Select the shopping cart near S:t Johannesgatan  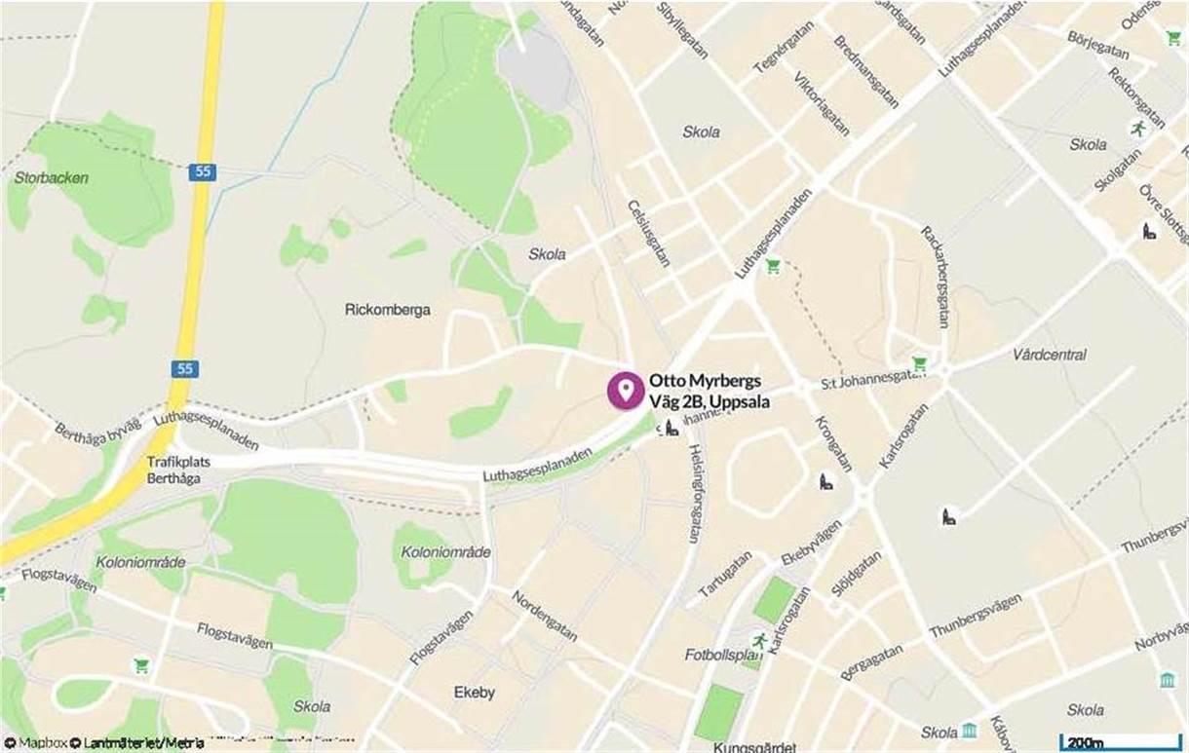pos(918,364)
